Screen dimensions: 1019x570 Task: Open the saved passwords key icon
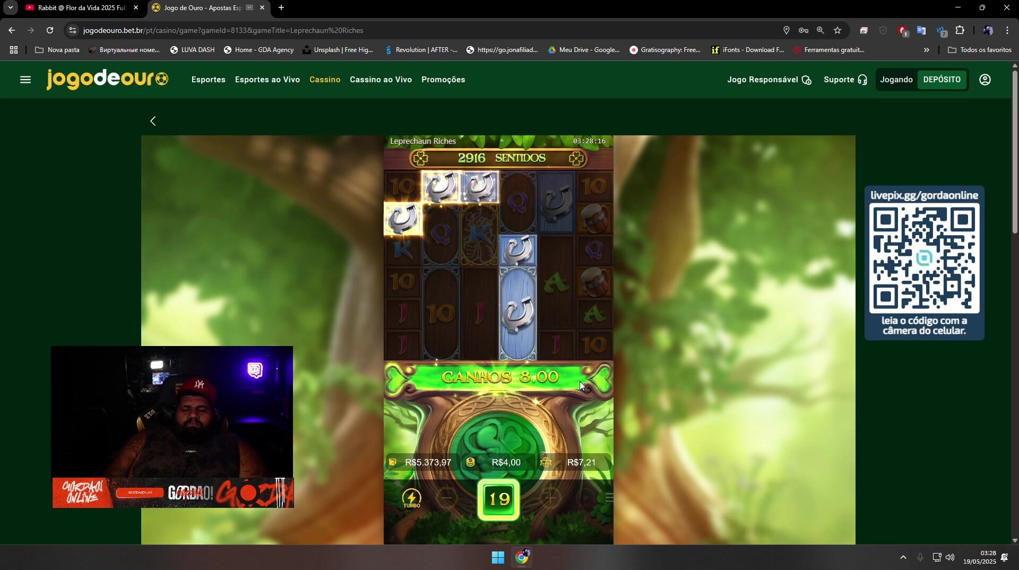coord(804,30)
